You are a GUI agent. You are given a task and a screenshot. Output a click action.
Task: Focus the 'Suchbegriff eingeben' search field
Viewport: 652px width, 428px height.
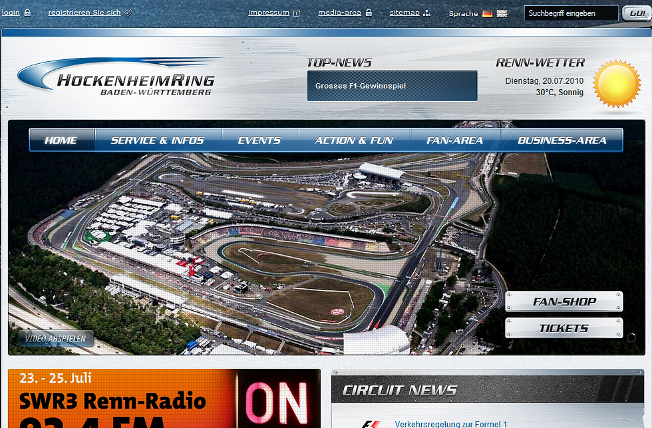pyautogui.click(x=571, y=13)
